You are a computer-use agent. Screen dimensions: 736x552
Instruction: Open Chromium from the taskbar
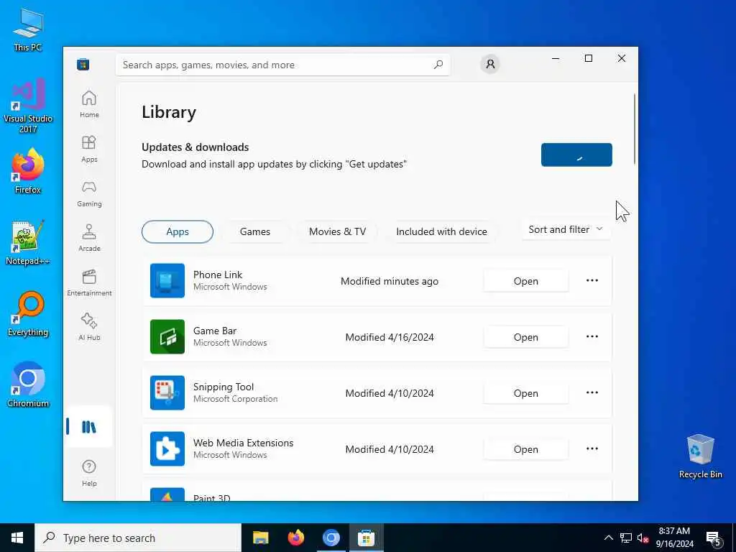pyautogui.click(x=331, y=538)
